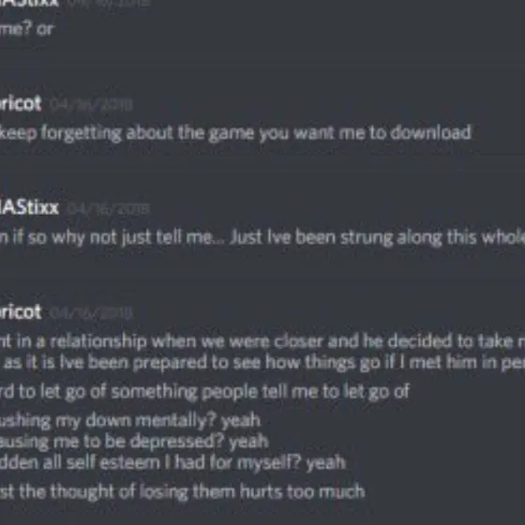Click the 'Stixx' username at the top edge

coord(29,3)
